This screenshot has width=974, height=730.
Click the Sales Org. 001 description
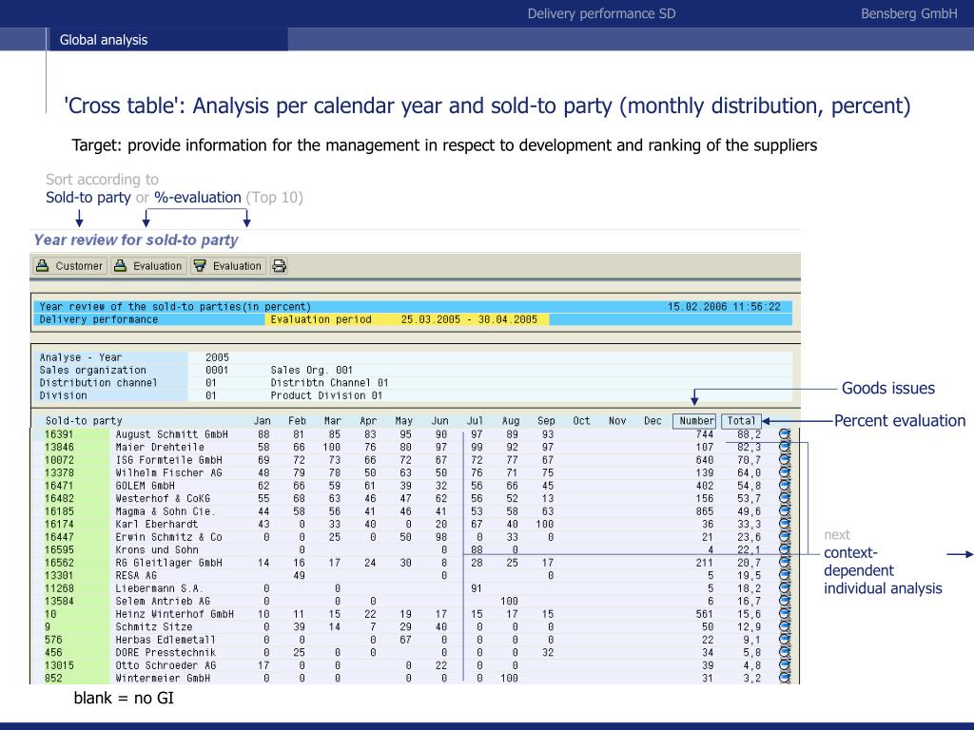click(x=311, y=370)
